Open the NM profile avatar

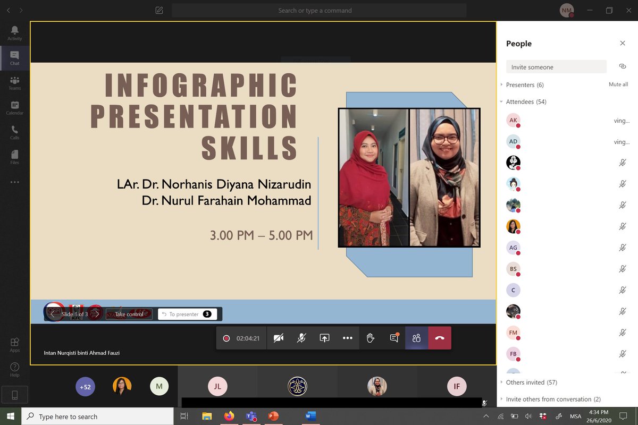(x=567, y=10)
